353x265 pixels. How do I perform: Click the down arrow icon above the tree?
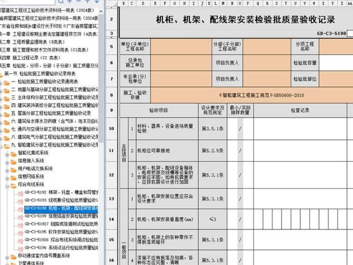pos(97,1)
